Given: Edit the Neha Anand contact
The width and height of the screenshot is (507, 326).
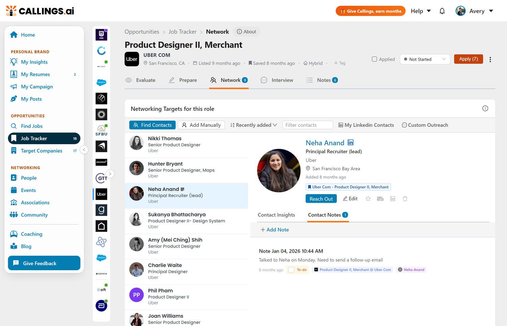Looking at the screenshot, I should [350, 199].
